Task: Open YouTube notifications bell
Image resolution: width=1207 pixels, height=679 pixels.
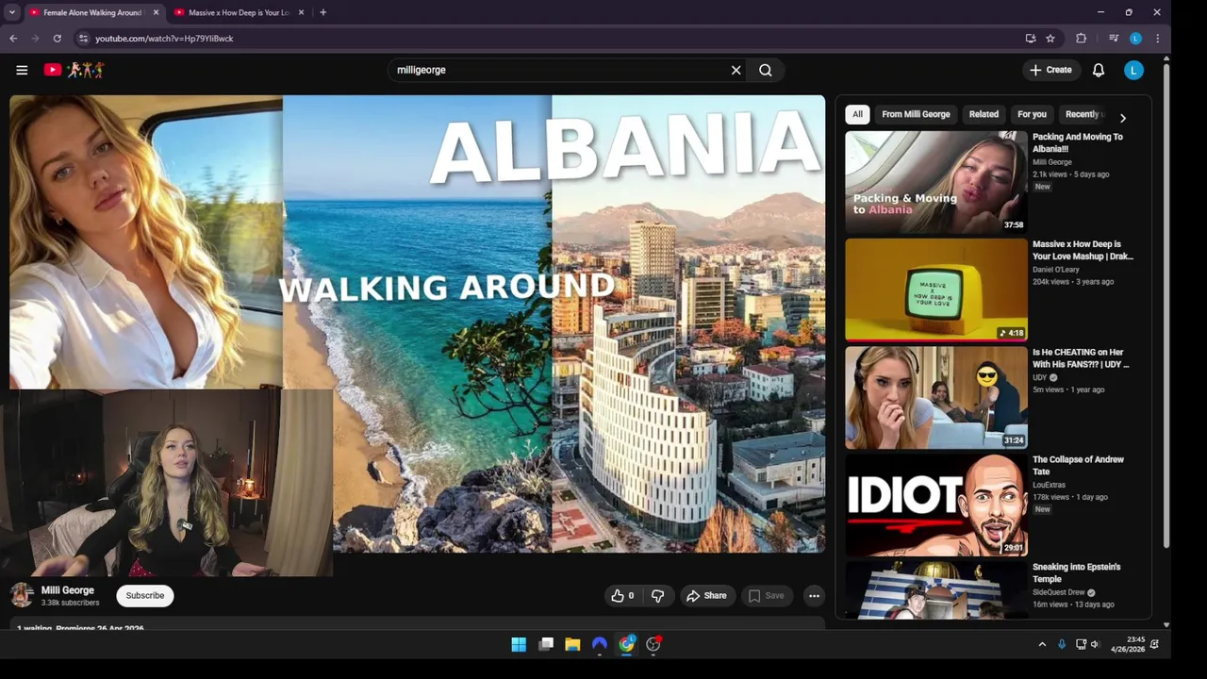Action: 1099,70
